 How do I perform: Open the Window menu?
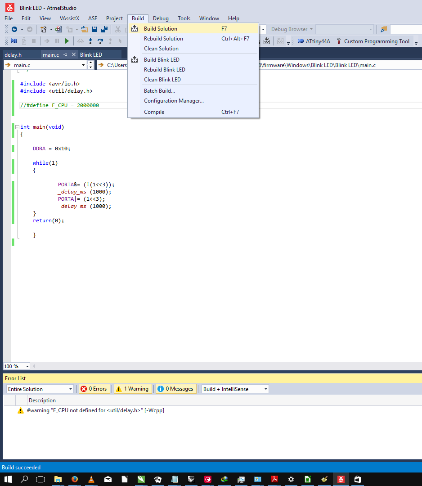point(209,18)
